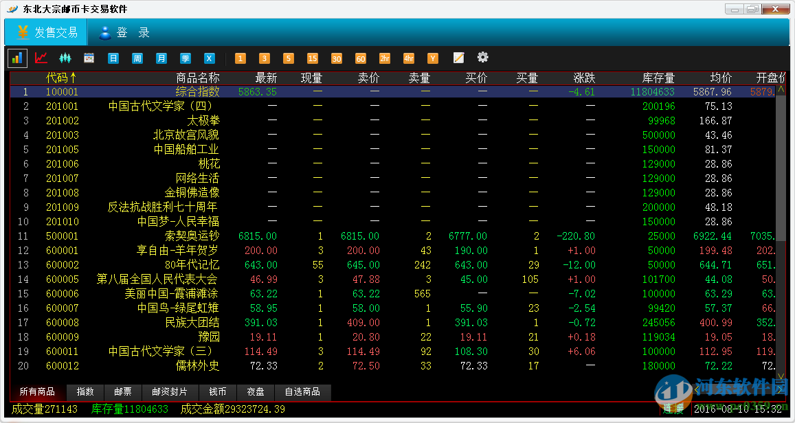
Task: Toggle the 4hr interval button
Action: pyautogui.click(x=408, y=58)
